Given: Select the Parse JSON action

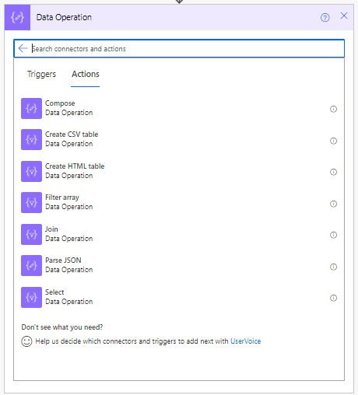Looking at the screenshot, I should coord(63,260).
